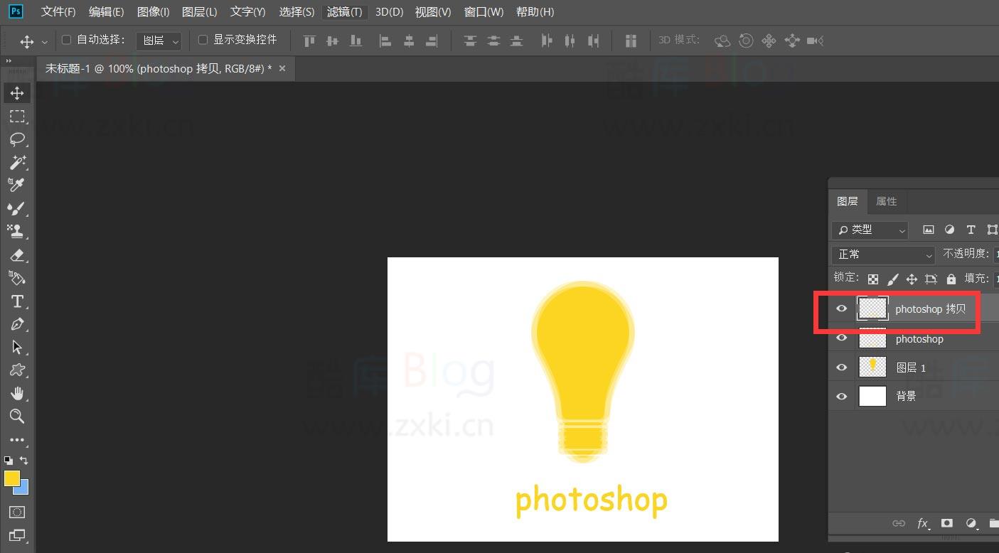The height and width of the screenshot is (553, 999).
Task: Switch to the 属性 panel tab
Action: point(887,201)
